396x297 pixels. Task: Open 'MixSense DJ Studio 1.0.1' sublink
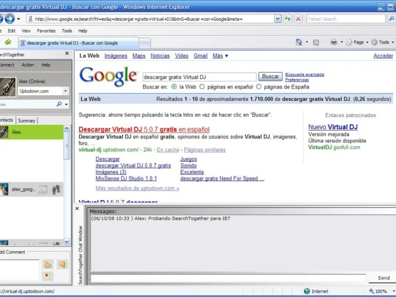(x=126, y=179)
